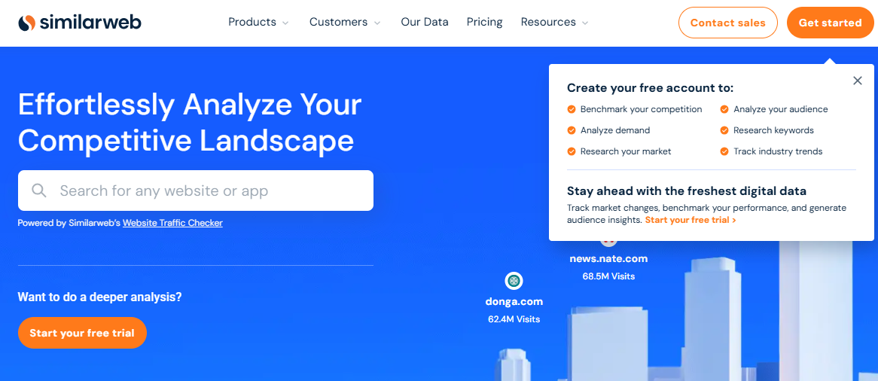The image size is (878, 381).
Task: Click Benchmark your competition text
Action: 641,109
